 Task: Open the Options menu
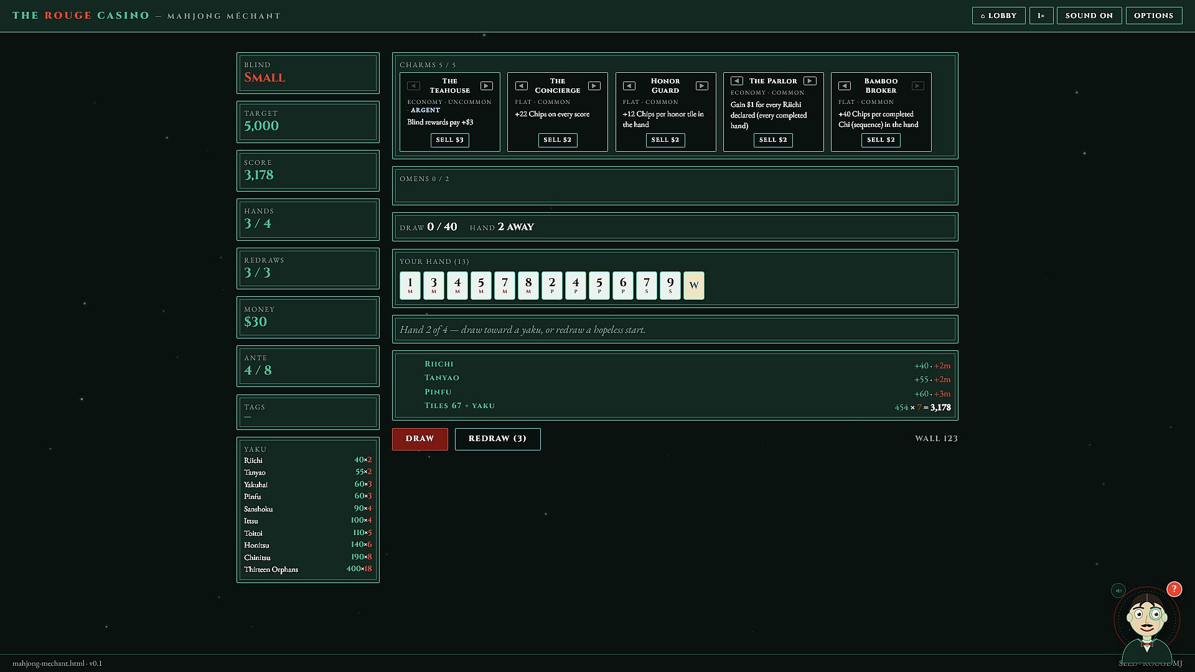(1153, 16)
